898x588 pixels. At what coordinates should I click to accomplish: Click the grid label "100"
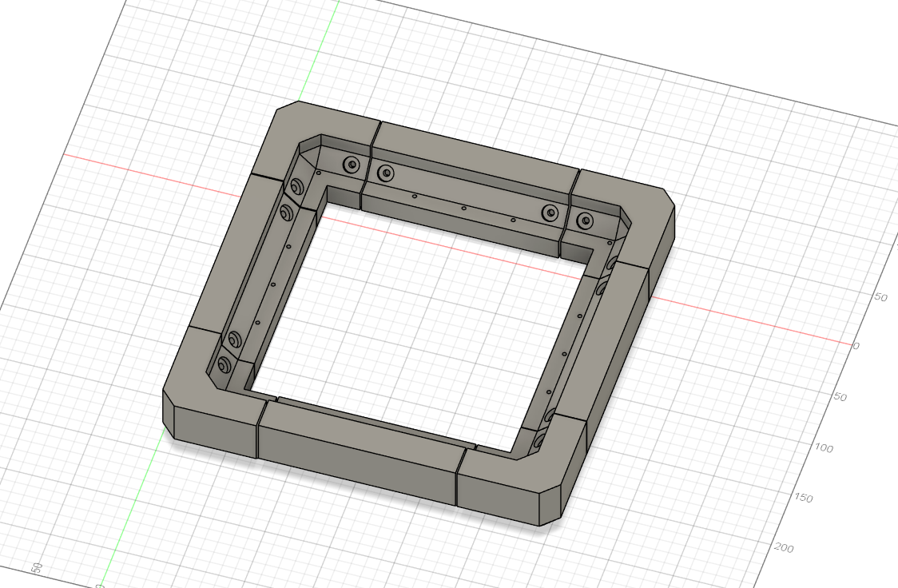click(x=824, y=448)
